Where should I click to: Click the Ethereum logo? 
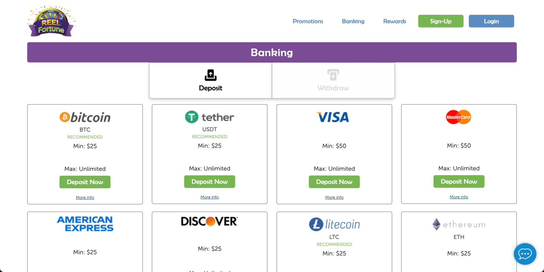point(459,224)
